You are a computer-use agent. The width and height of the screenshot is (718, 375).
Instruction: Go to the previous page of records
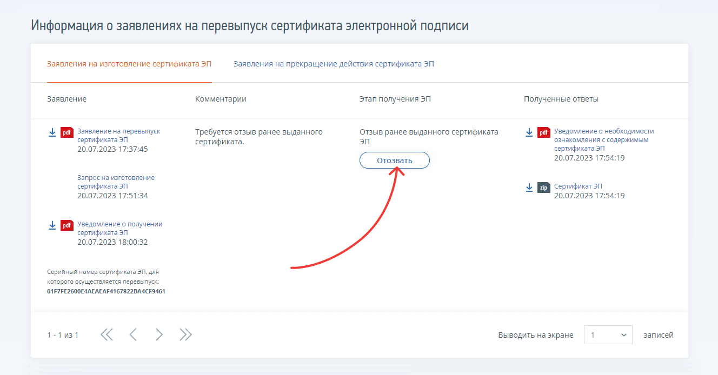pos(133,335)
